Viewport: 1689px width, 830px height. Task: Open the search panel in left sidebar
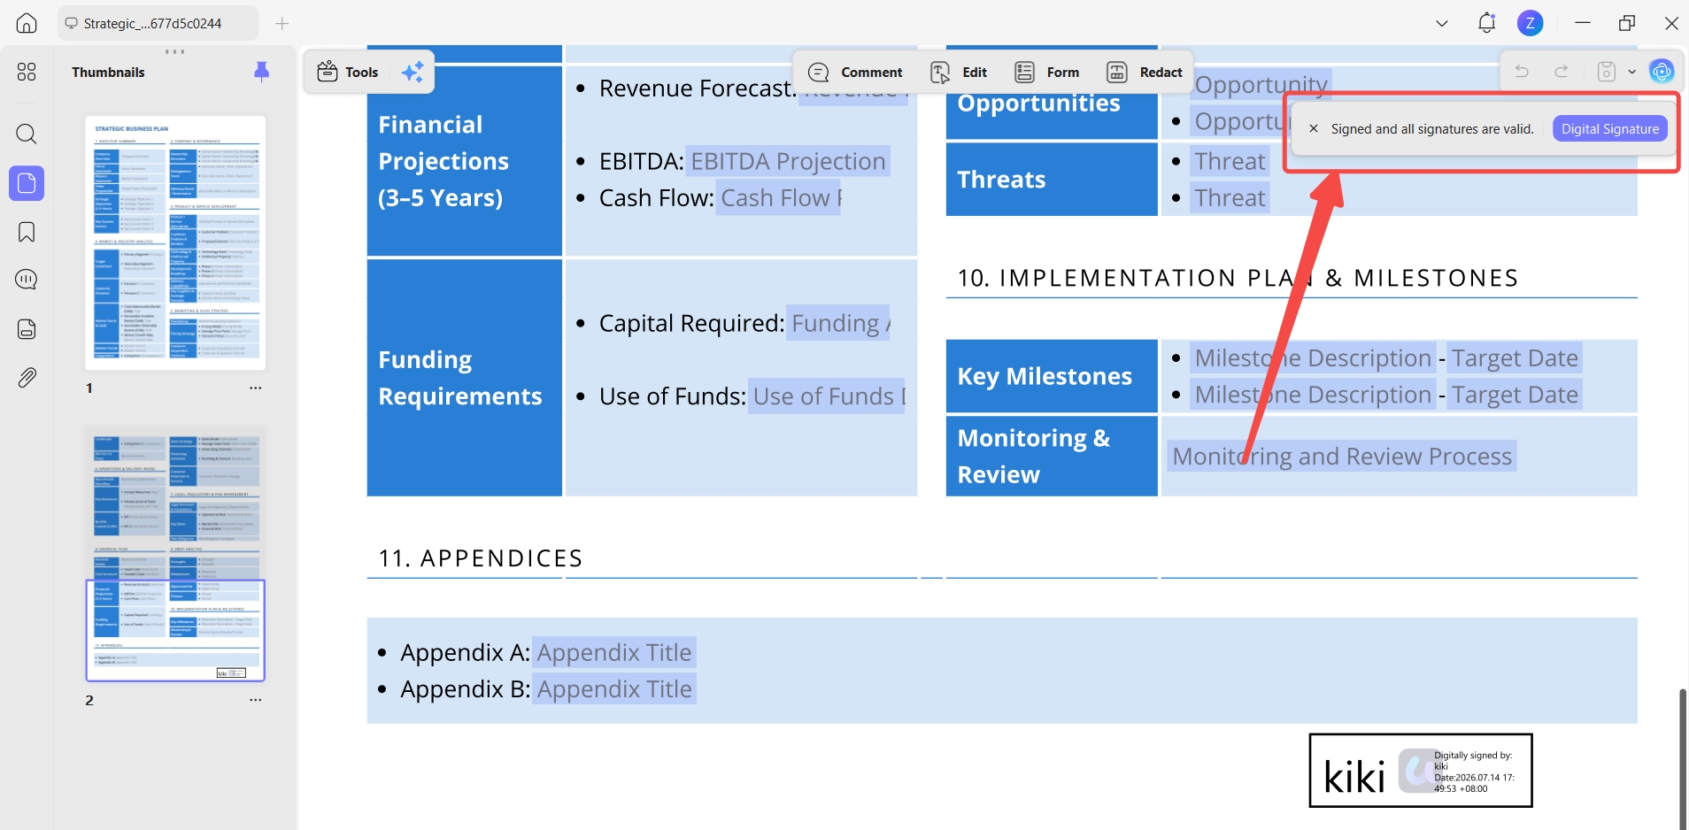pos(27,134)
